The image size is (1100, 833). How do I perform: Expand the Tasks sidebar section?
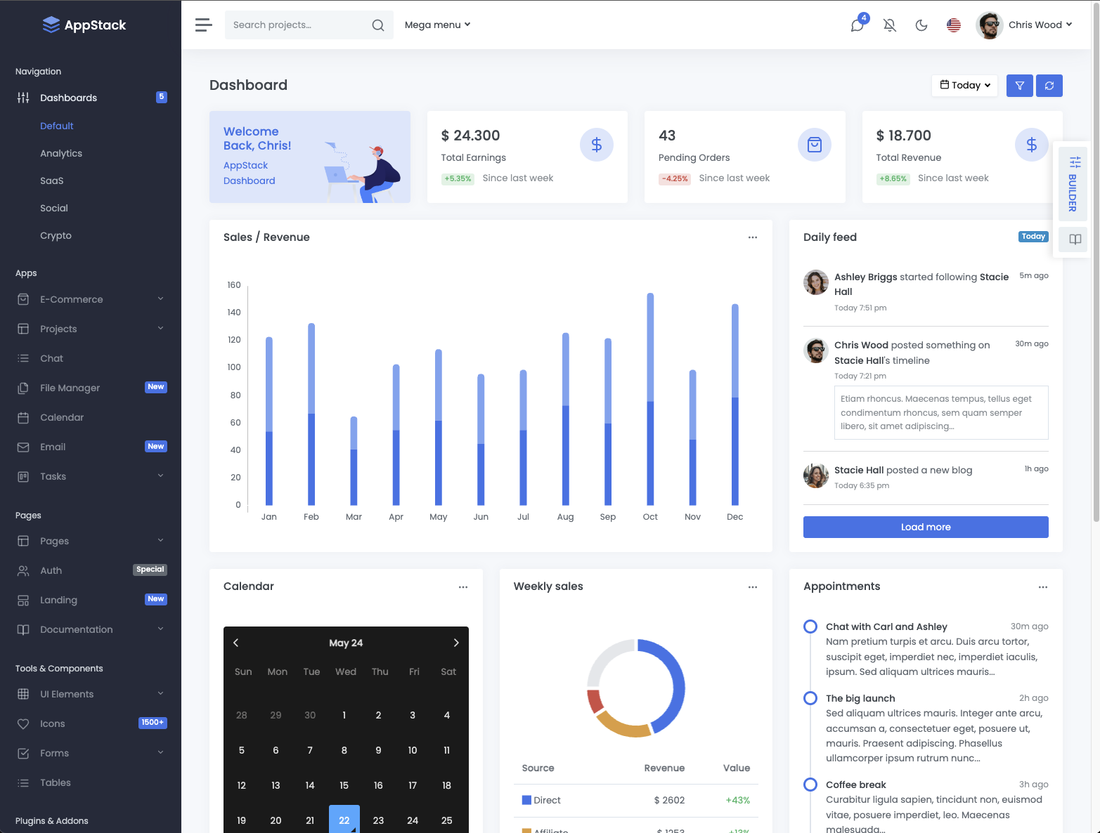click(91, 476)
